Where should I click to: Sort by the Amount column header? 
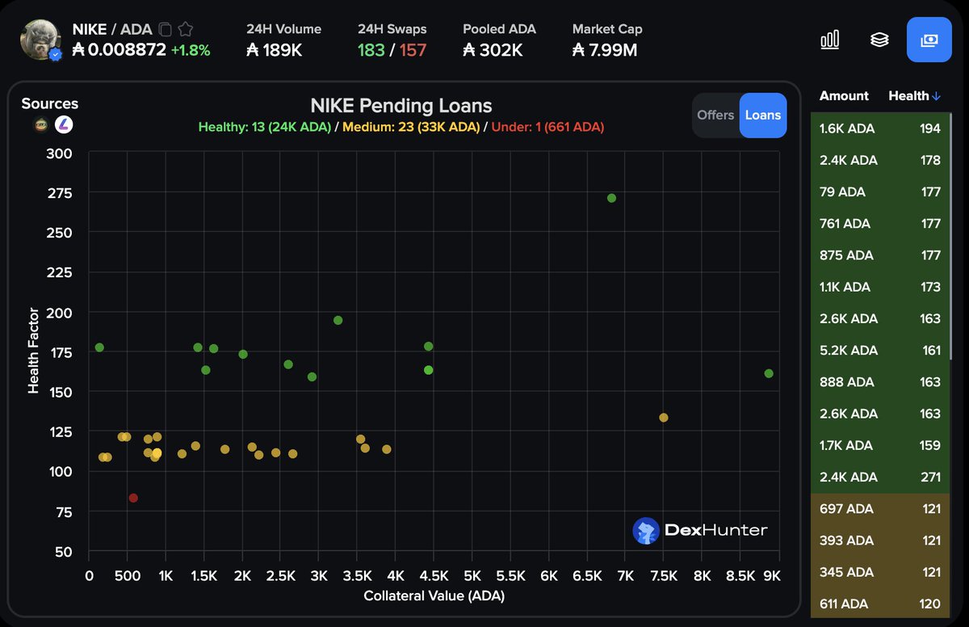(x=844, y=95)
